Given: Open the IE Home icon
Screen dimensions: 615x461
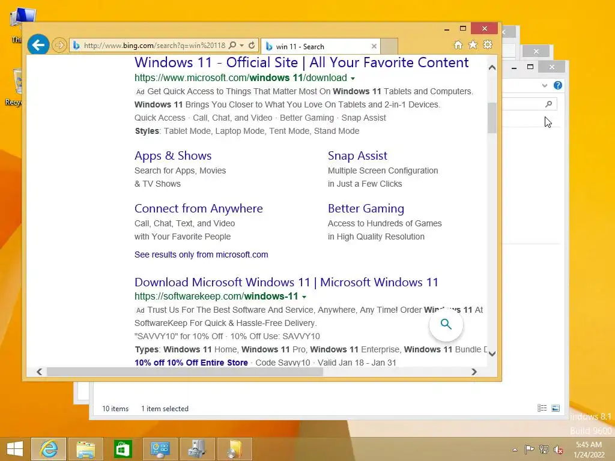Looking at the screenshot, I should click(x=458, y=44).
